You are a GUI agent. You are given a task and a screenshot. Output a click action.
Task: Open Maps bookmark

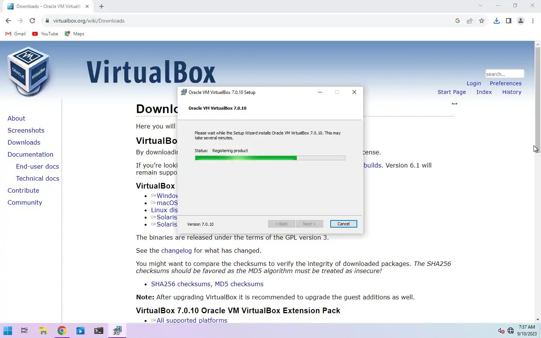point(74,34)
